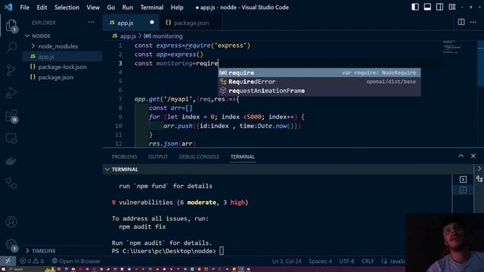The width and height of the screenshot is (484, 272).
Task: Open the Edit menu
Action: click(x=42, y=8)
